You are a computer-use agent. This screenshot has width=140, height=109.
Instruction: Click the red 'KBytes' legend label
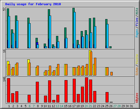137,98
